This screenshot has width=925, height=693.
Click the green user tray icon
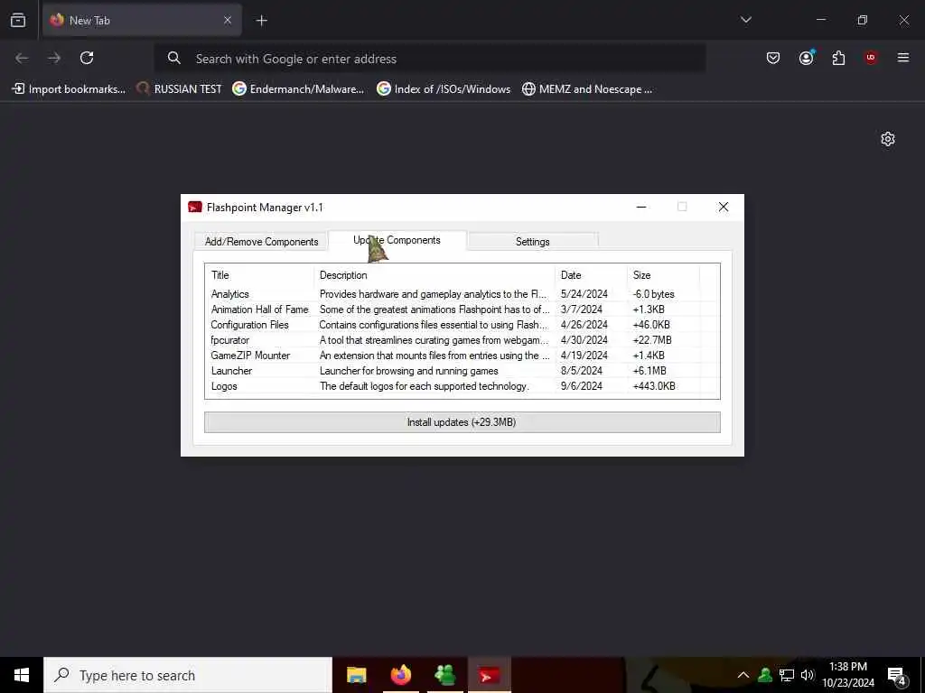(765, 675)
